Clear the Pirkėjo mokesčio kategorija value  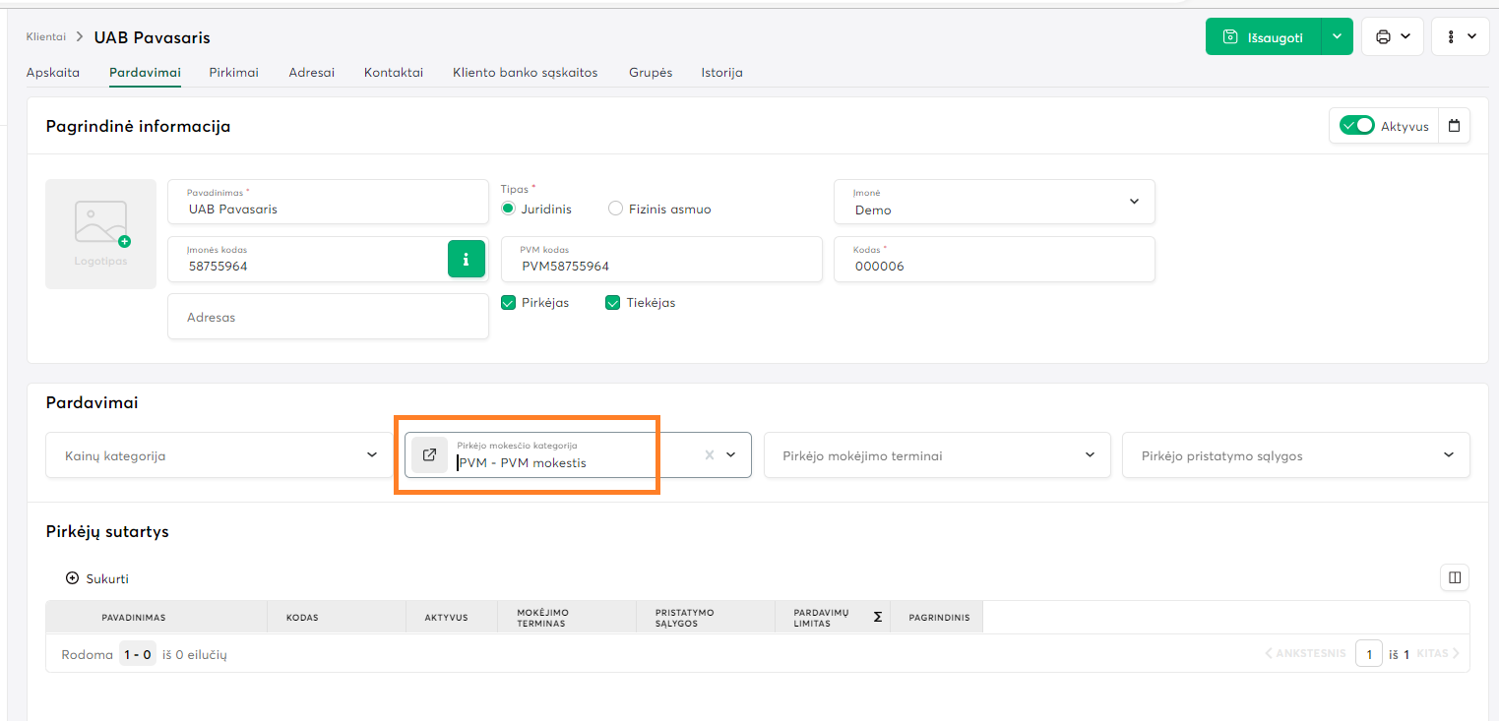coord(709,455)
